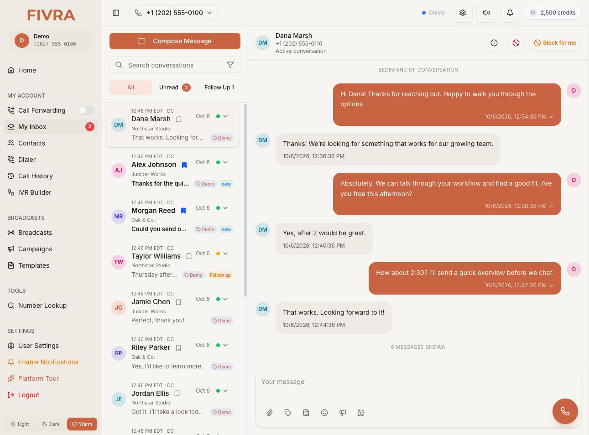This screenshot has height=435, width=589.
Task: Switch to the Dark theme
Action: [x=51, y=424]
